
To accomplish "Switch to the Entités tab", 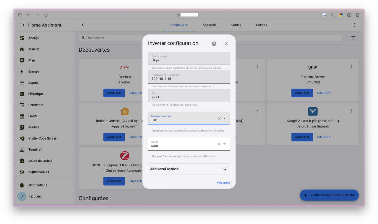I will [x=236, y=25].
